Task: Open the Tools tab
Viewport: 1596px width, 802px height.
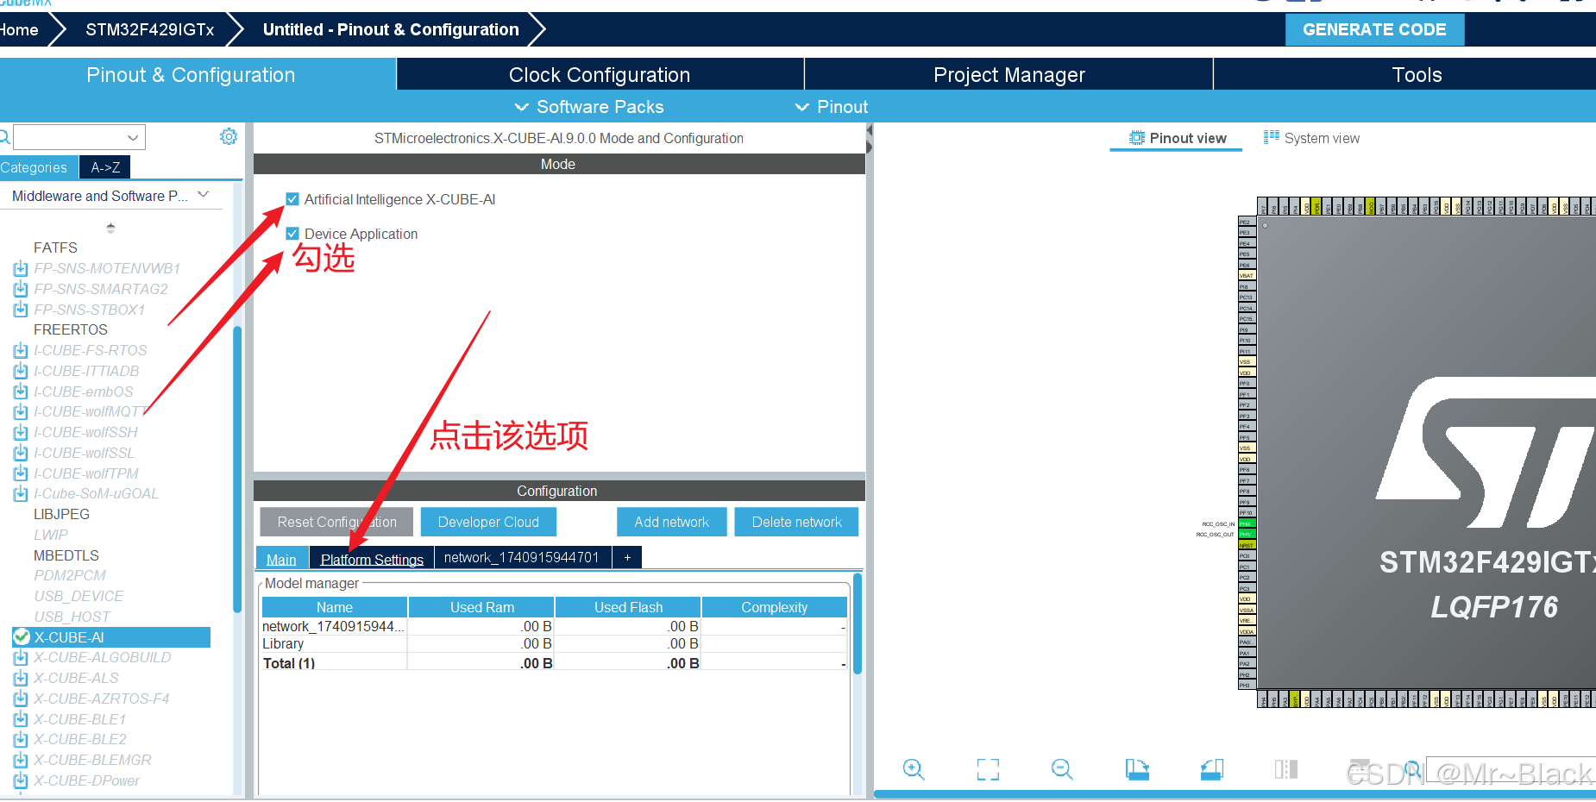Action: click(1417, 75)
